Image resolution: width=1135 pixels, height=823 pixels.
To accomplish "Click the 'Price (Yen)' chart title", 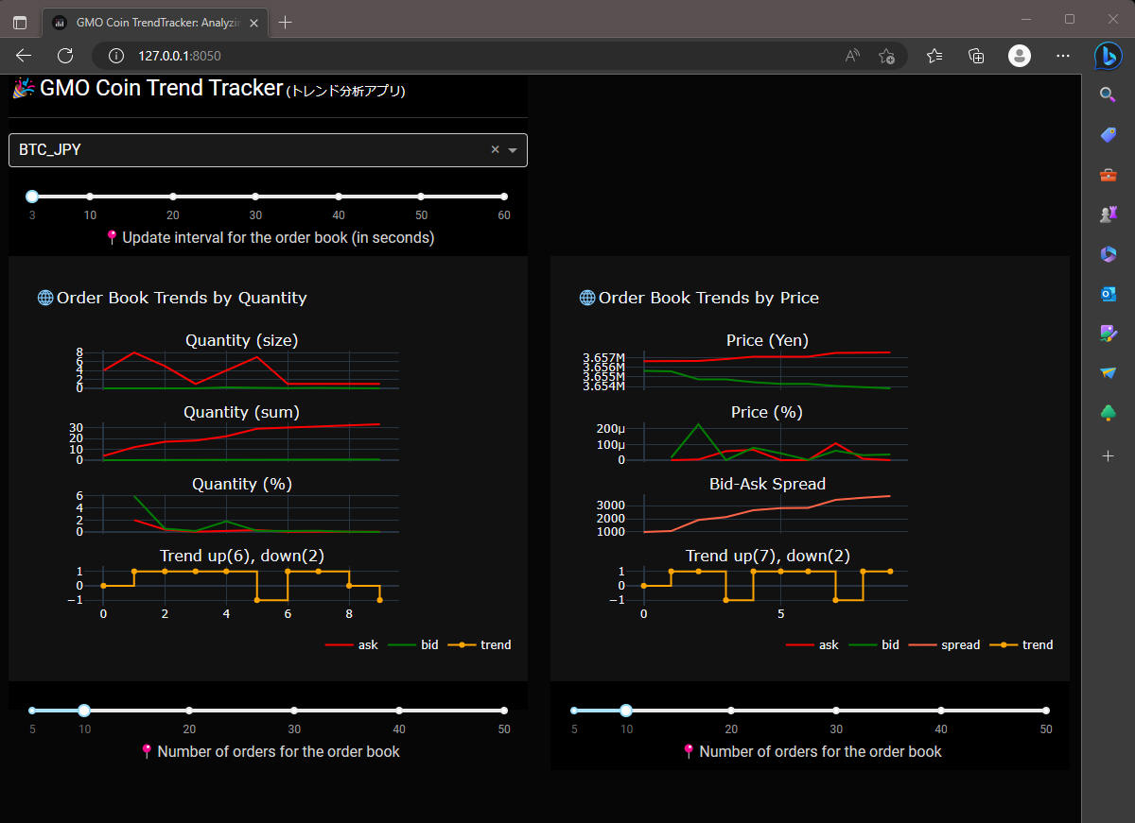I will coord(767,340).
